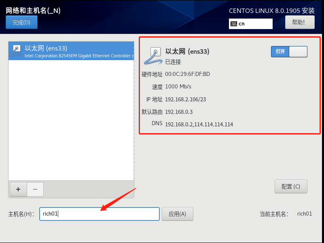Image resolution: width=324 pixels, height=243 pixels.
Task: Add a new network device with plus button
Action: click(18, 189)
